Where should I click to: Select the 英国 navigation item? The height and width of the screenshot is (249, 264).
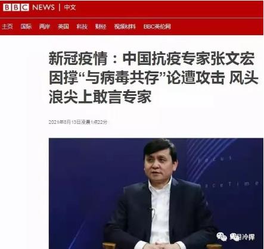[63, 26]
